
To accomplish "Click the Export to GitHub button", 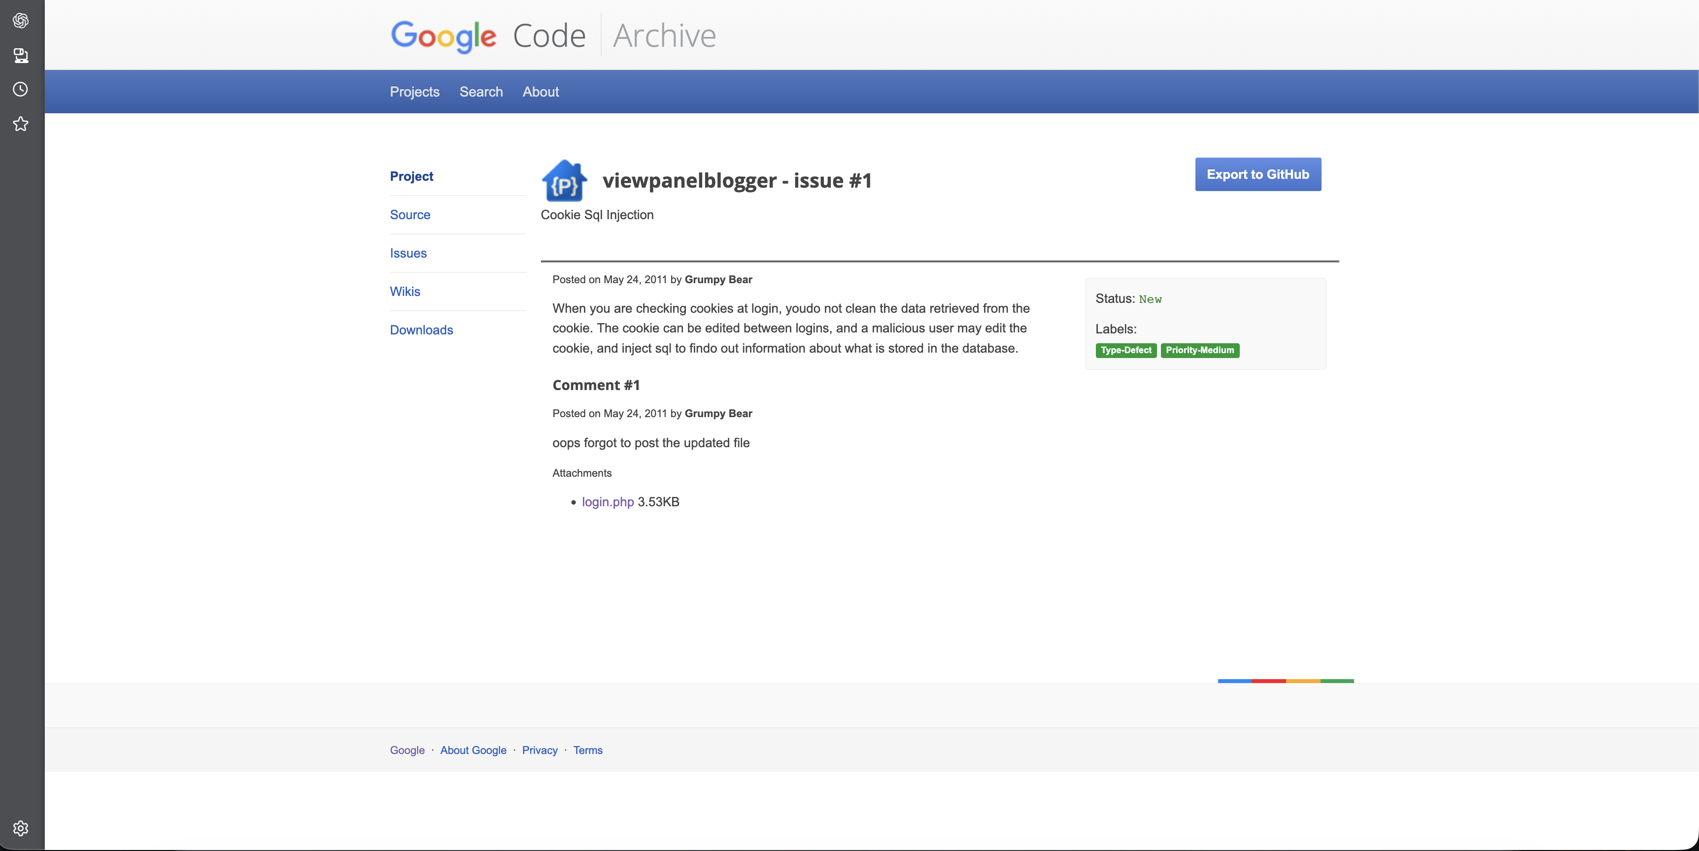I will 1258,174.
